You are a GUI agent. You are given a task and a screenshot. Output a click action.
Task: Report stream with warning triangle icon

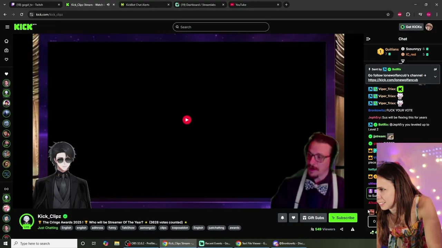pos(353,229)
